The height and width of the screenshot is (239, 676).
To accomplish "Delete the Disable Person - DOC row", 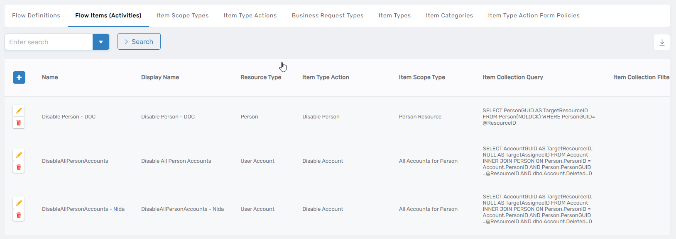I will click(19, 123).
